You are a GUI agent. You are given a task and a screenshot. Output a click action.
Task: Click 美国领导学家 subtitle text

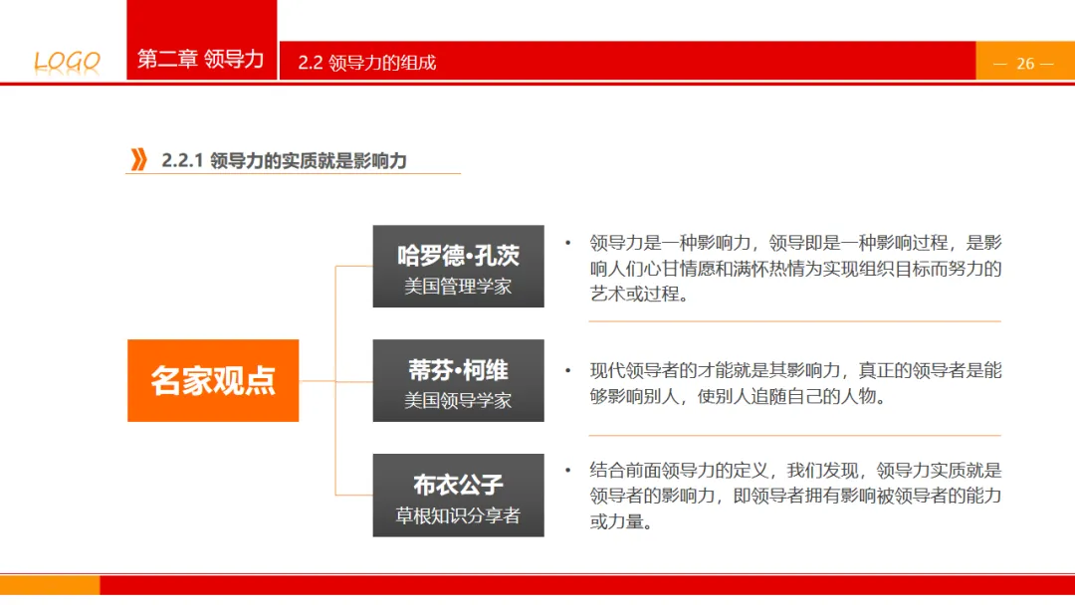coord(458,401)
